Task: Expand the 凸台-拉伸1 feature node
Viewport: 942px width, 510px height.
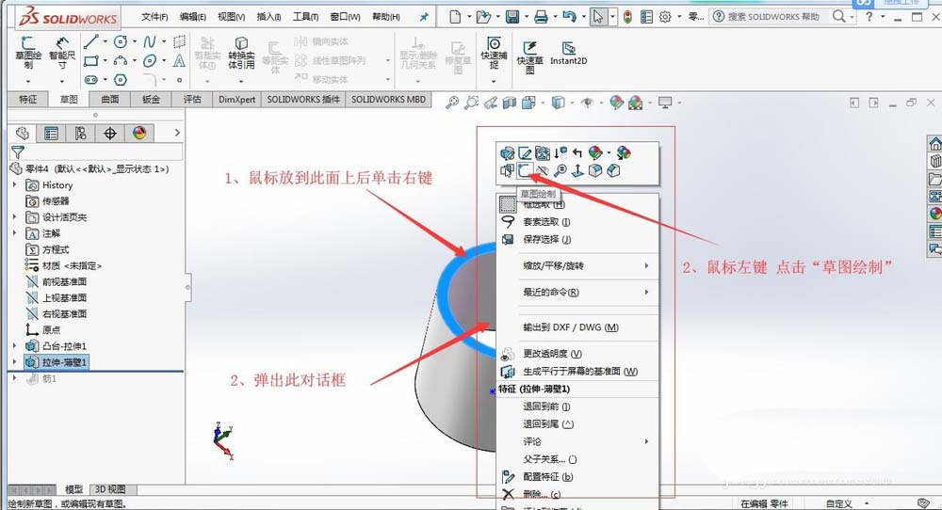Action: tap(15, 345)
